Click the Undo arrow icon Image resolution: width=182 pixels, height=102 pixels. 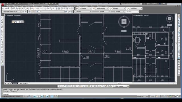click(x=37, y=8)
